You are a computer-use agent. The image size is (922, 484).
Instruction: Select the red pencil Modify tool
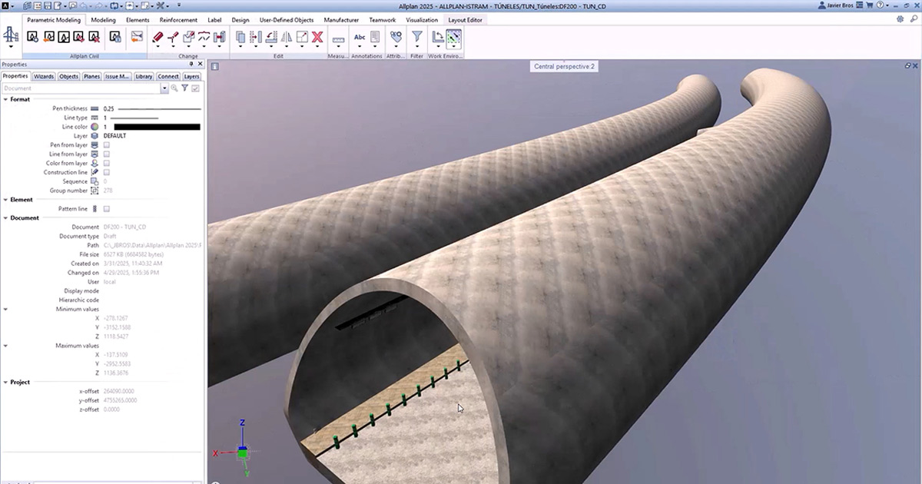coord(158,36)
